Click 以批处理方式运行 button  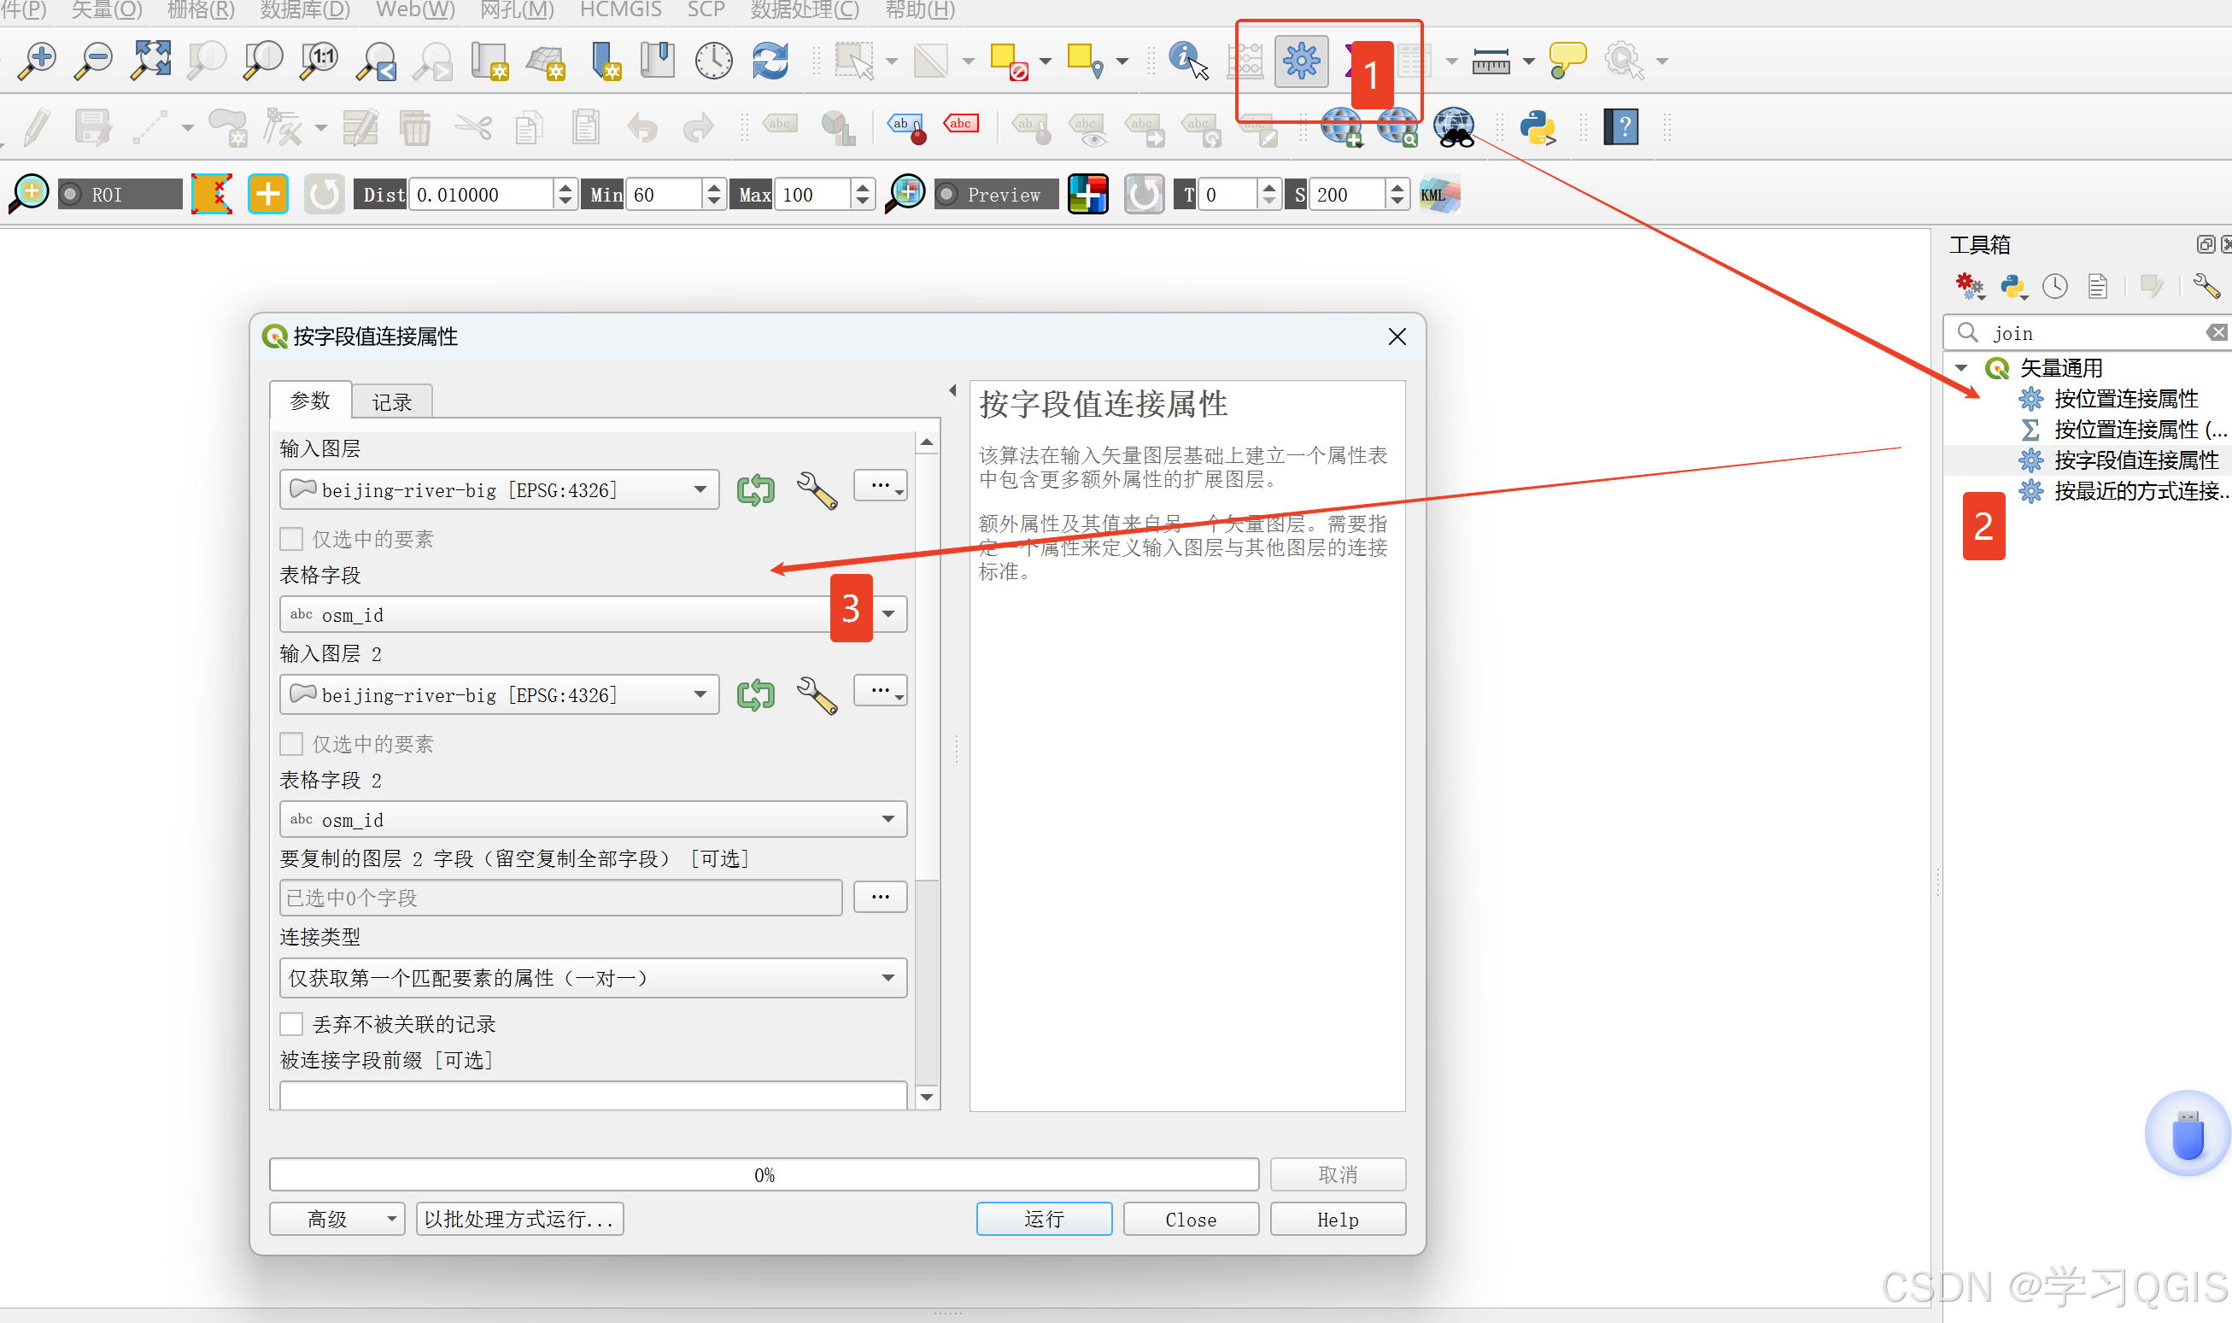pyautogui.click(x=518, y=1219)
